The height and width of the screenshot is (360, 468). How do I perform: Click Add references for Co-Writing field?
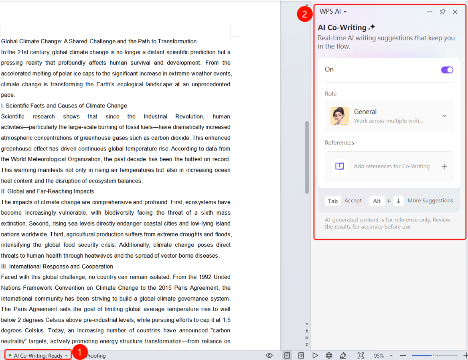coord(389,167)
